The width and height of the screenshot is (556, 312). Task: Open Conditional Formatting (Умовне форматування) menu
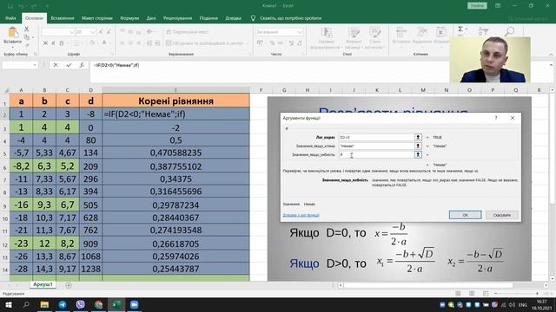click(327, 38)
